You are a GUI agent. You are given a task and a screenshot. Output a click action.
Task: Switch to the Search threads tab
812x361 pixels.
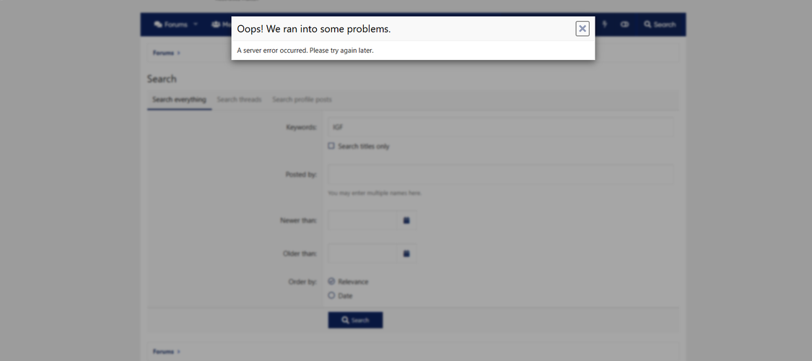(x=239, y=100)
